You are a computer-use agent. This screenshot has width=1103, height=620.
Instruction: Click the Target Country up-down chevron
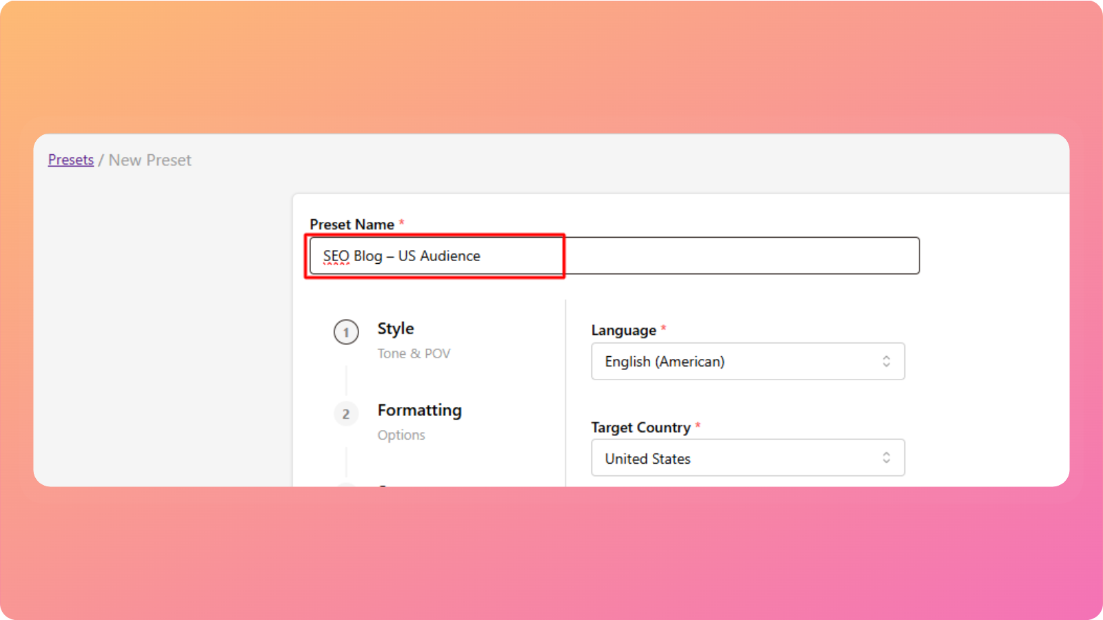(886, 458)
